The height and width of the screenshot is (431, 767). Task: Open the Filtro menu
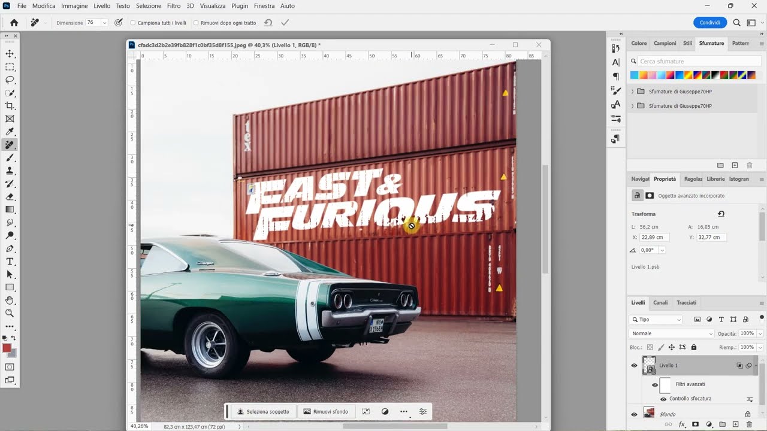(174, 6)
